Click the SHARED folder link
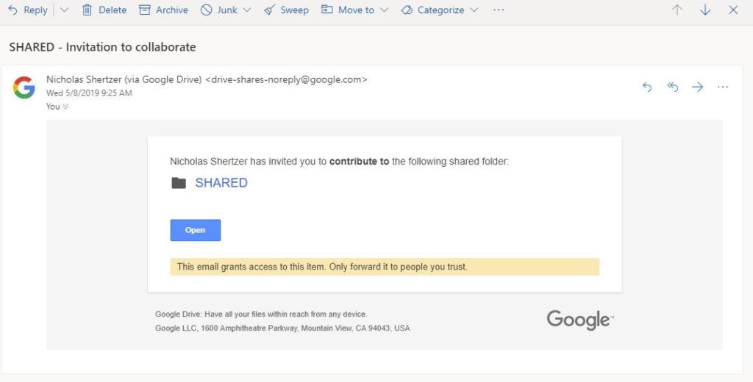 (221, 183)
